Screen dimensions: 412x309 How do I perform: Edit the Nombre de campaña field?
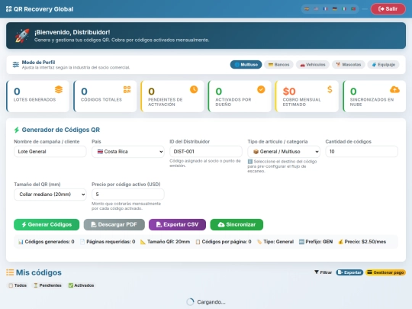pyautogui.click(x=50, y=152)
